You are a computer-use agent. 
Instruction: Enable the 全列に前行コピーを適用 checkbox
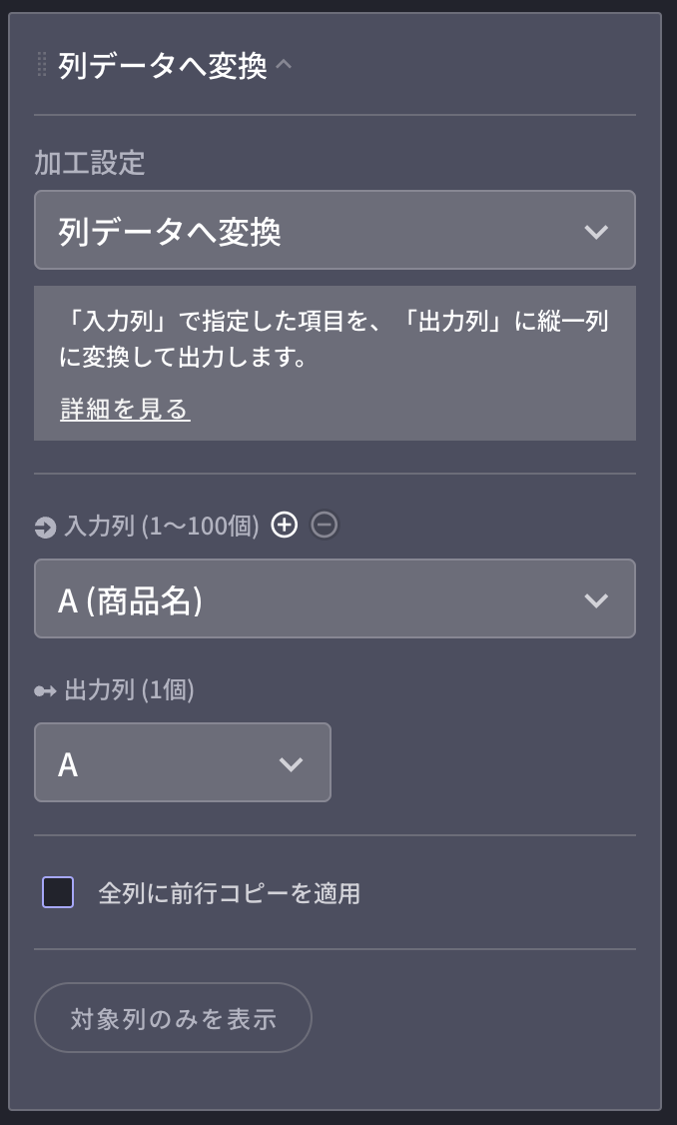[58, 892]
